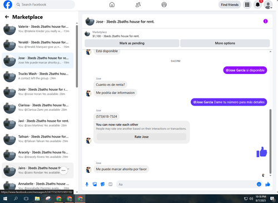Open the Windows action center notifications

(272, 199)
